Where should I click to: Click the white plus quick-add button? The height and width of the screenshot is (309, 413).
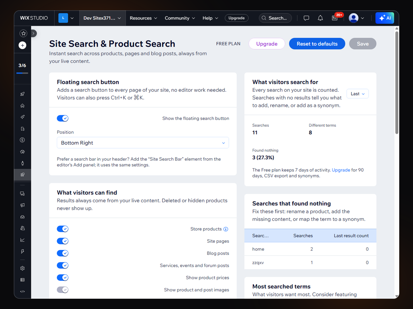coord(22,45)
